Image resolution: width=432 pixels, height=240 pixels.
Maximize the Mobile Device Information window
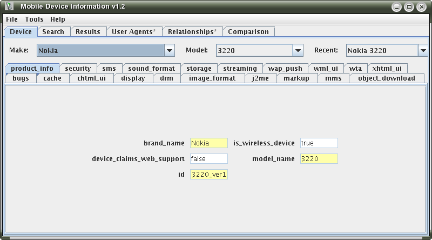click(409, 7)
